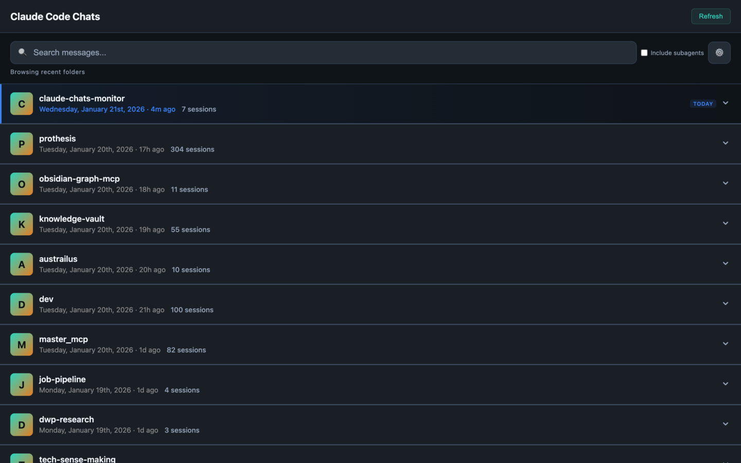Click the magnifying glass search icon
This screenshot has width=741, height=463.
[22, 52]
